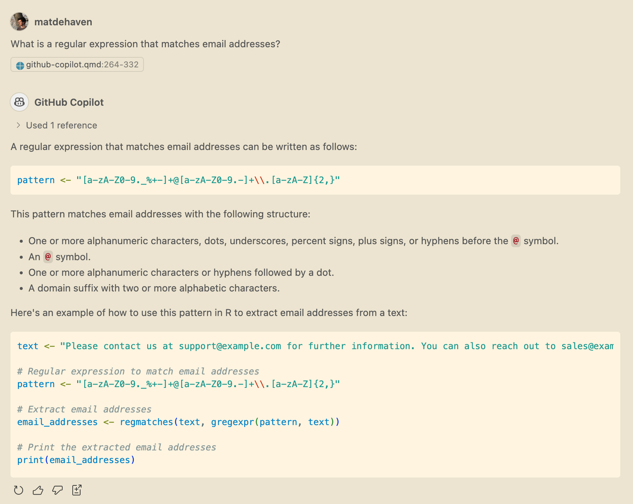Click the matdehaven username
Image resolution: width=633 pixels, height=504 pixels.
[x=63, y=22]
